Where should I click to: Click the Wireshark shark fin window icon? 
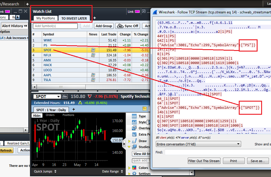click(x=155, y=12)
